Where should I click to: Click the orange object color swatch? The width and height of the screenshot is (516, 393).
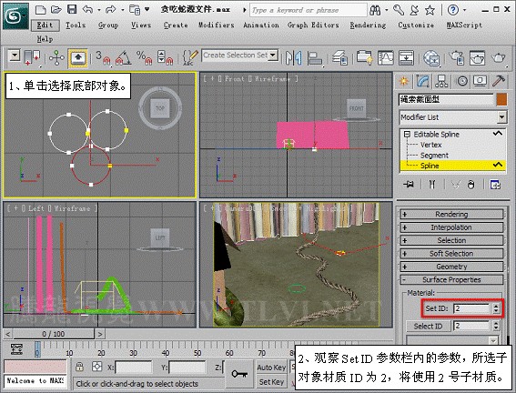[501, 99]
